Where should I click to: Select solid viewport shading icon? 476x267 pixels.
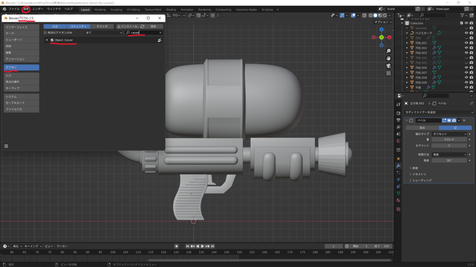pyautogui.click(x=375, y=15)
